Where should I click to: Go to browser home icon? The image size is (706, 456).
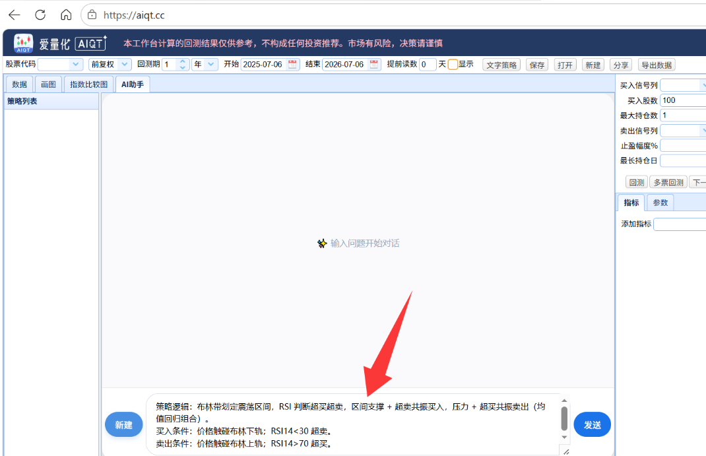tap(66, 15)
